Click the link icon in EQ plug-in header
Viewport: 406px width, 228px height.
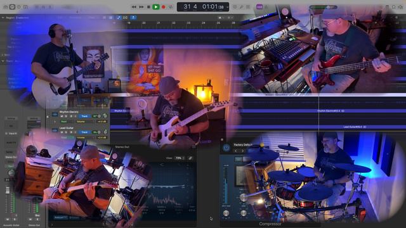190,158
